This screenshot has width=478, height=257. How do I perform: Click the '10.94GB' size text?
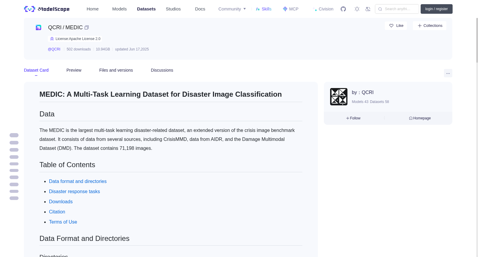103,49
